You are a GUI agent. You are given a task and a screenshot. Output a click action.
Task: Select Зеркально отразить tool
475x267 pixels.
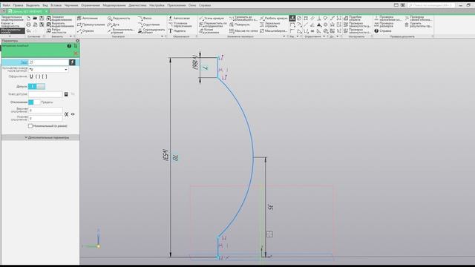(270, 24)
